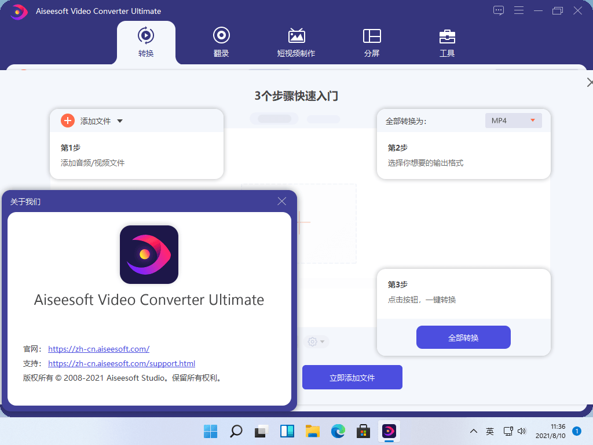Close the quick start guide overlay

click(x=590, y=83)
